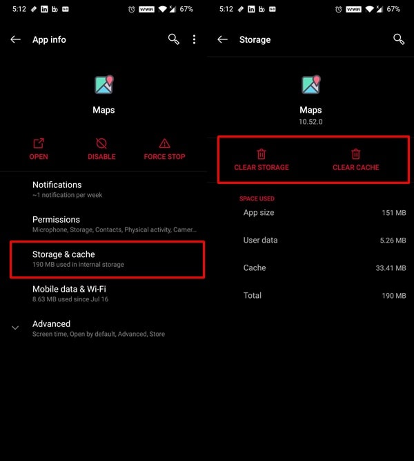Tap the Maps app icon in App info
The width and height of the screenshot is (414, 461).
104,85
